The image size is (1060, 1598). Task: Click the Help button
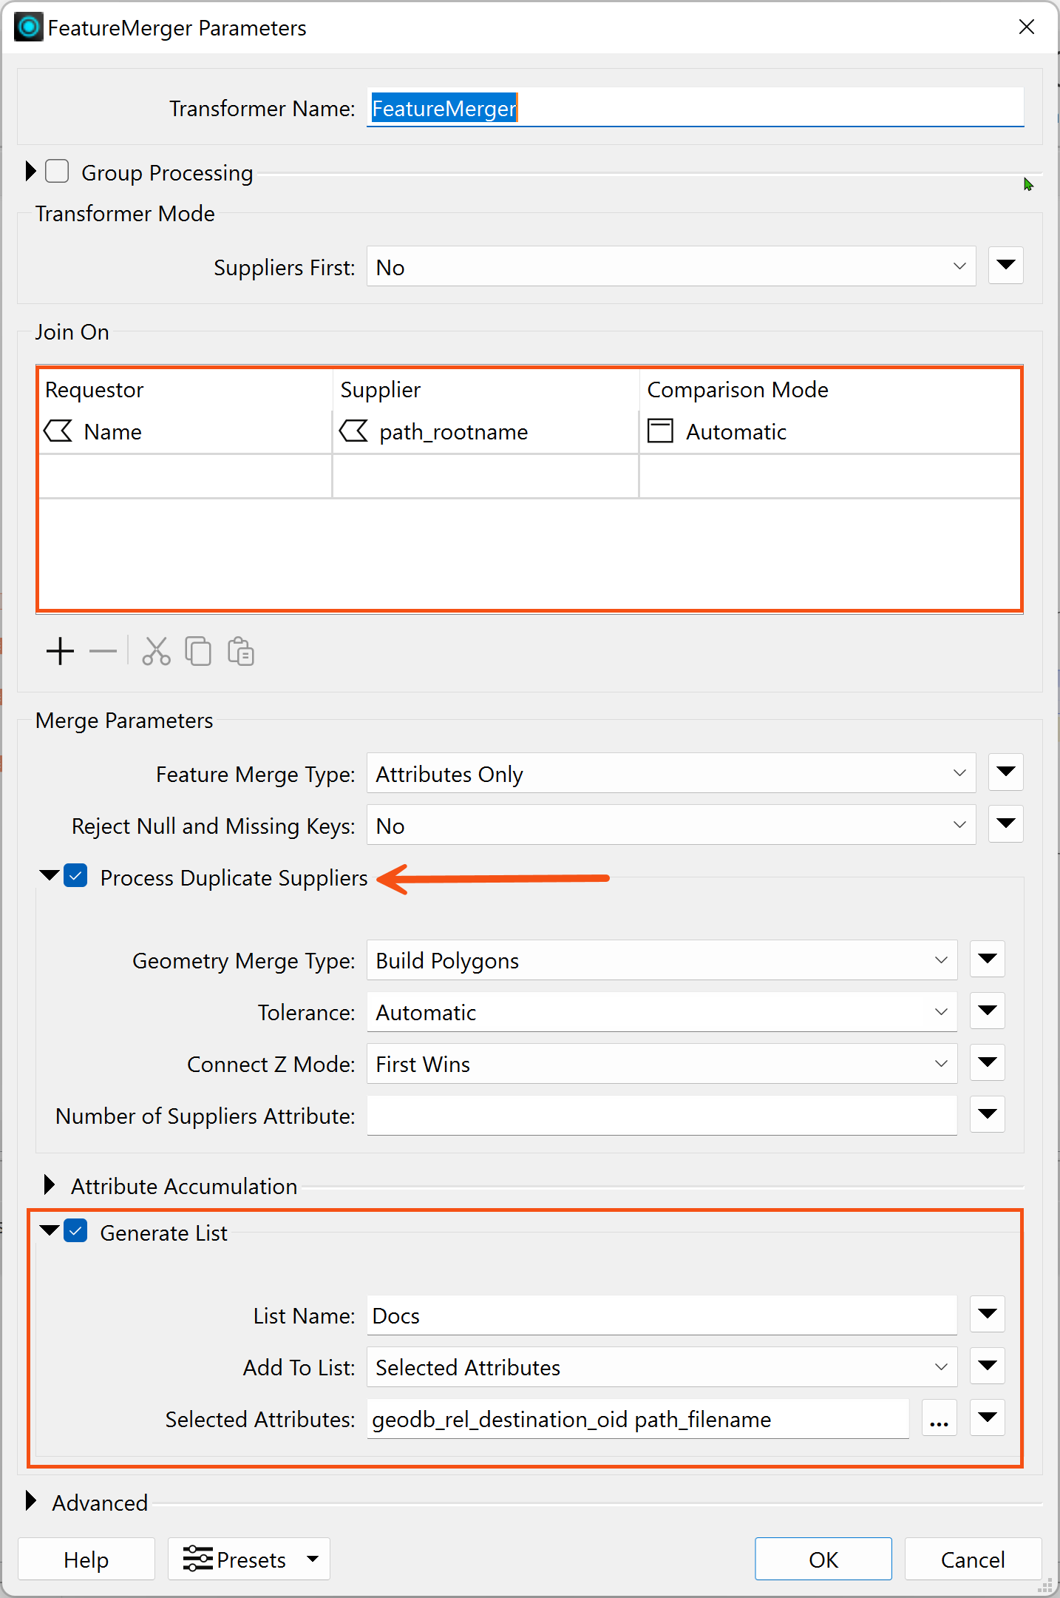[x=86, y=1559]
